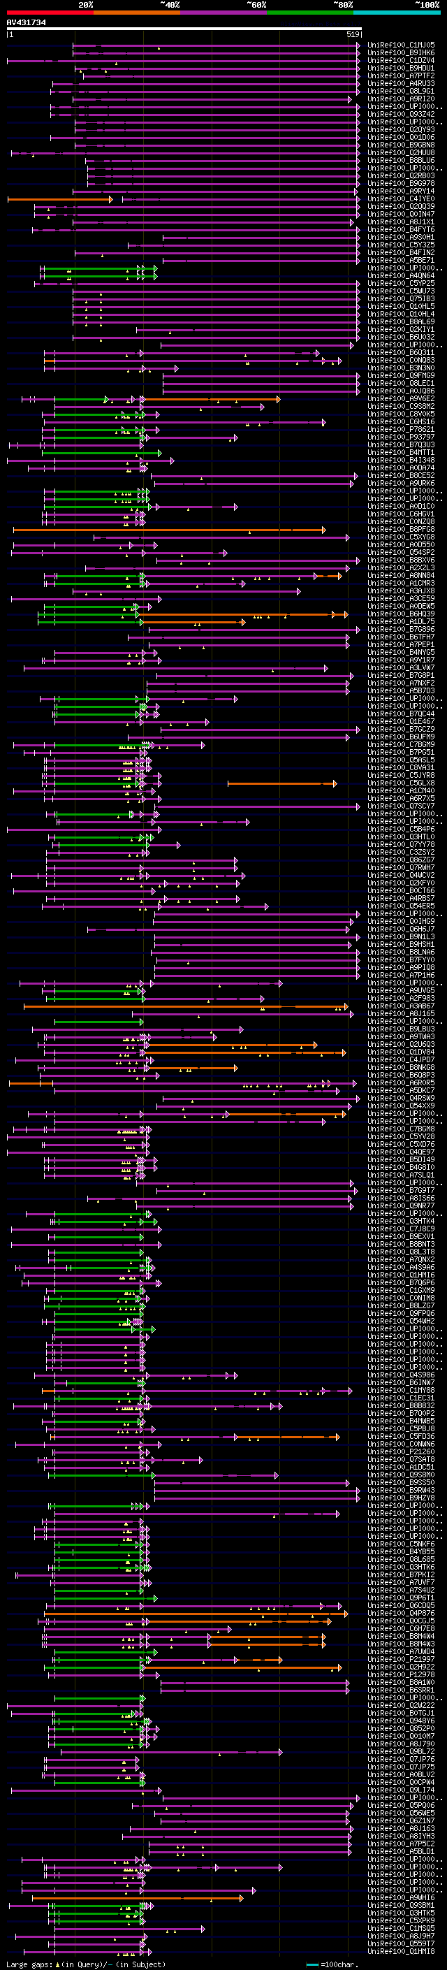Open the UniRef100_P78621 entry
The height and width of the screenshot is (1970, 447).
click(x=401, y=430)
